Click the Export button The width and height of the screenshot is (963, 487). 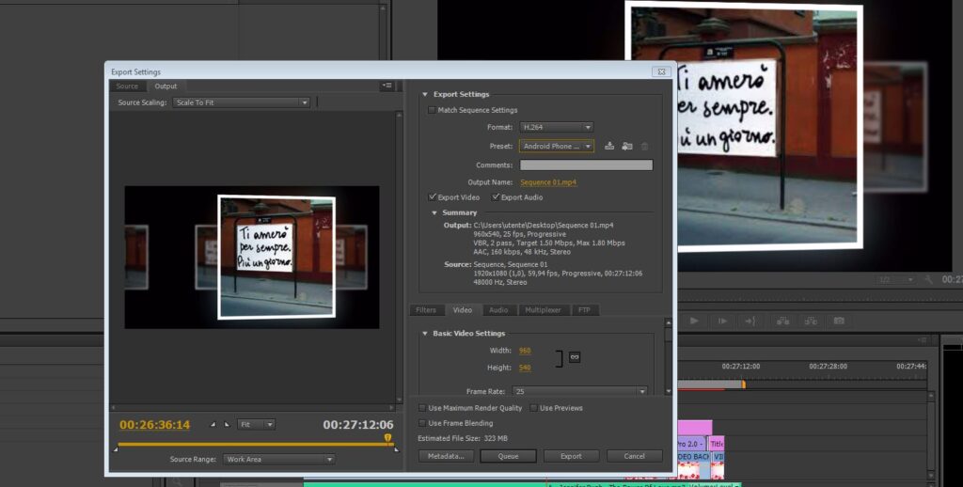click(x=571, y=456)
